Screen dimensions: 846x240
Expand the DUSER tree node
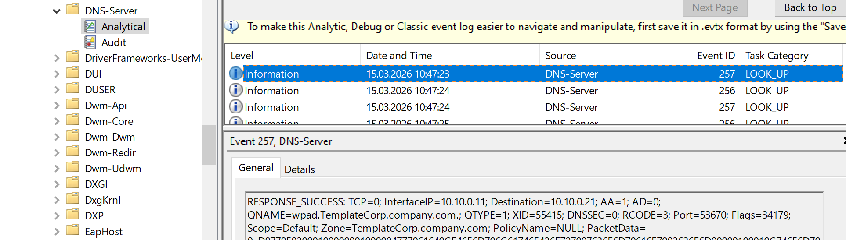[57, 90]
